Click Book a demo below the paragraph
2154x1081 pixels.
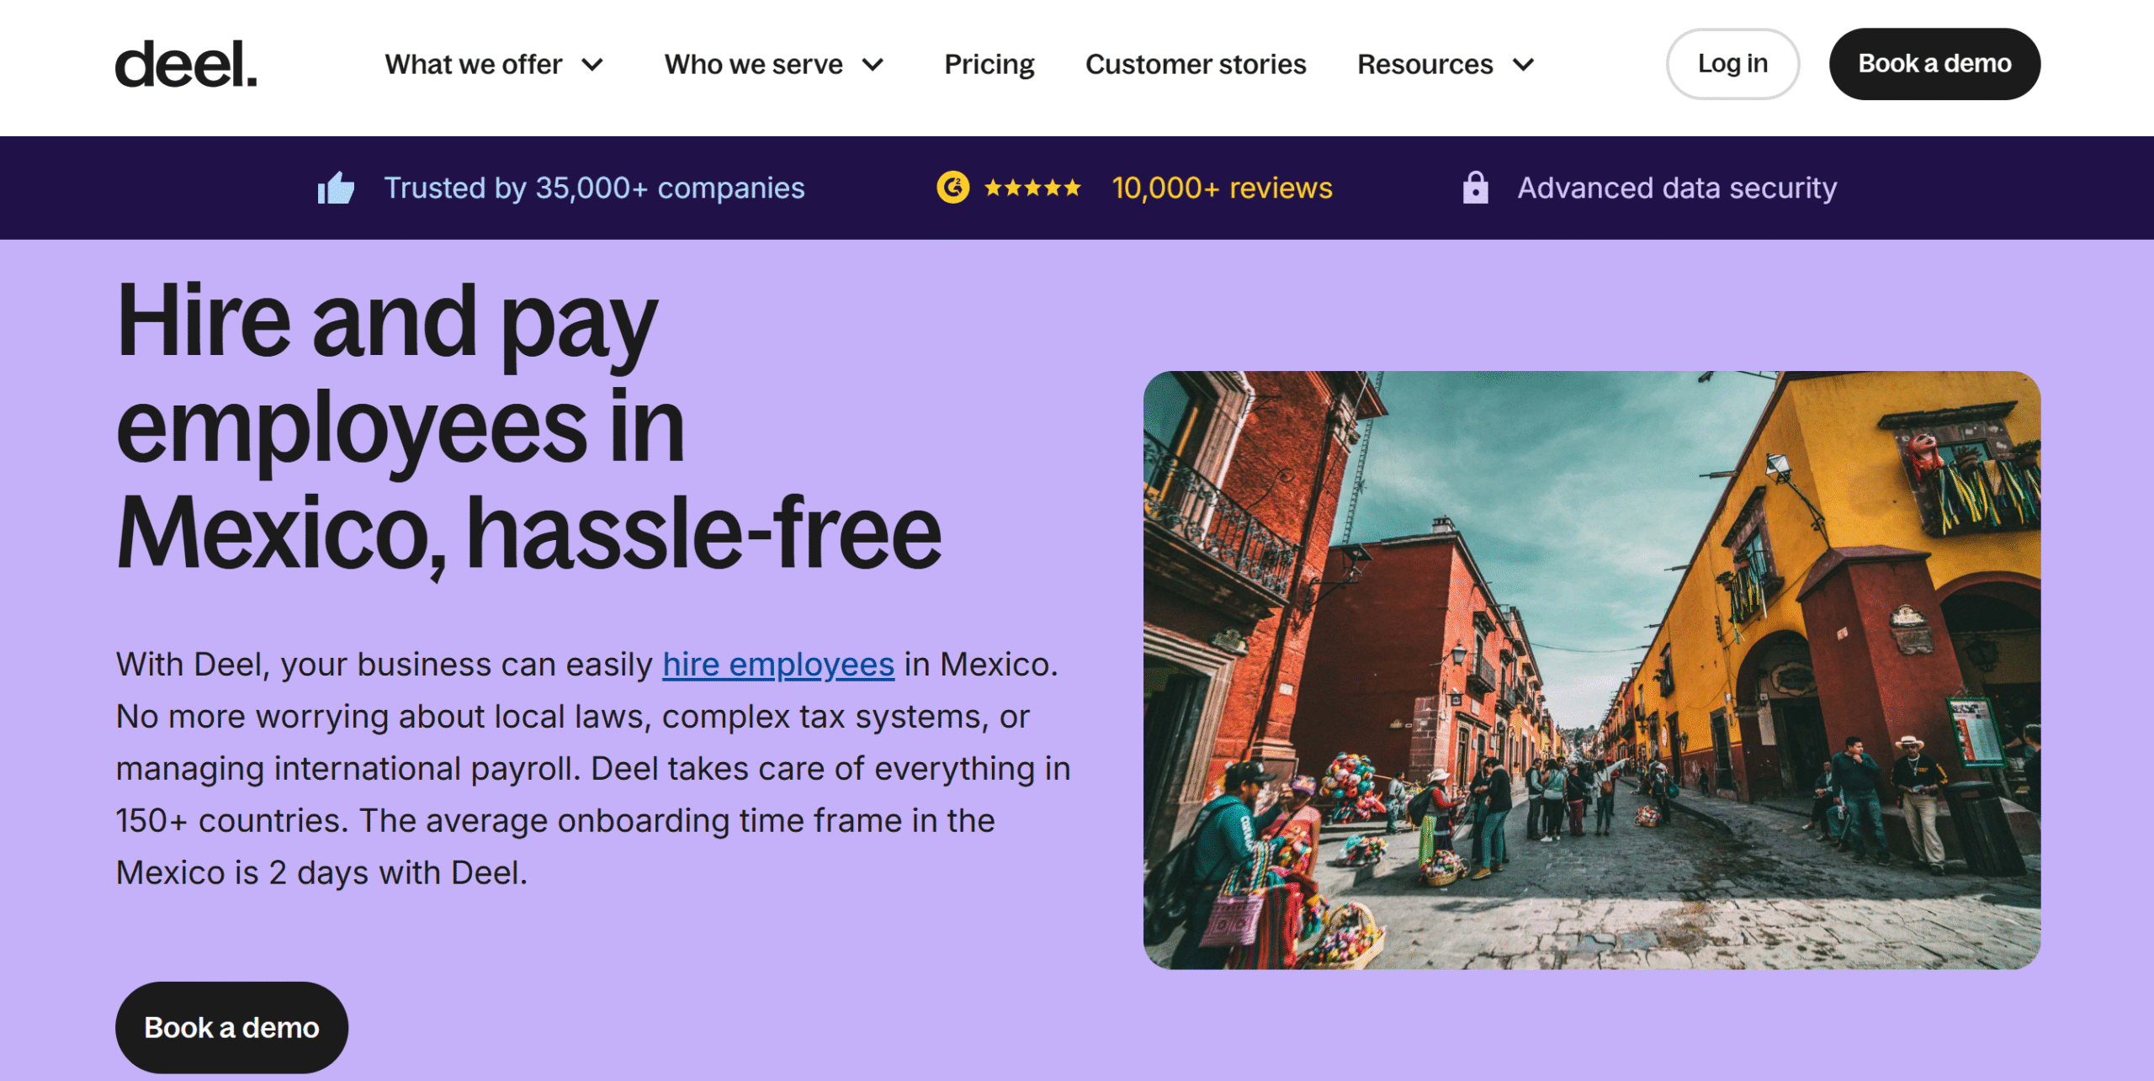[x=231, y=1027]
